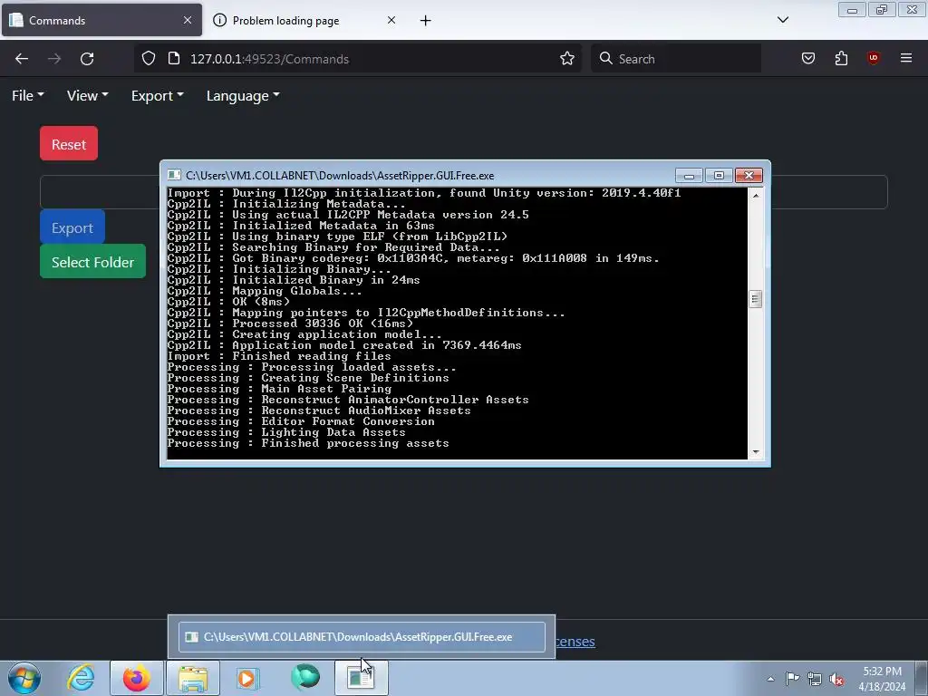This screenshot has width=928, height=696.
Task: Open the Licenses link in the footer
Action: click(x=575, y=642)
